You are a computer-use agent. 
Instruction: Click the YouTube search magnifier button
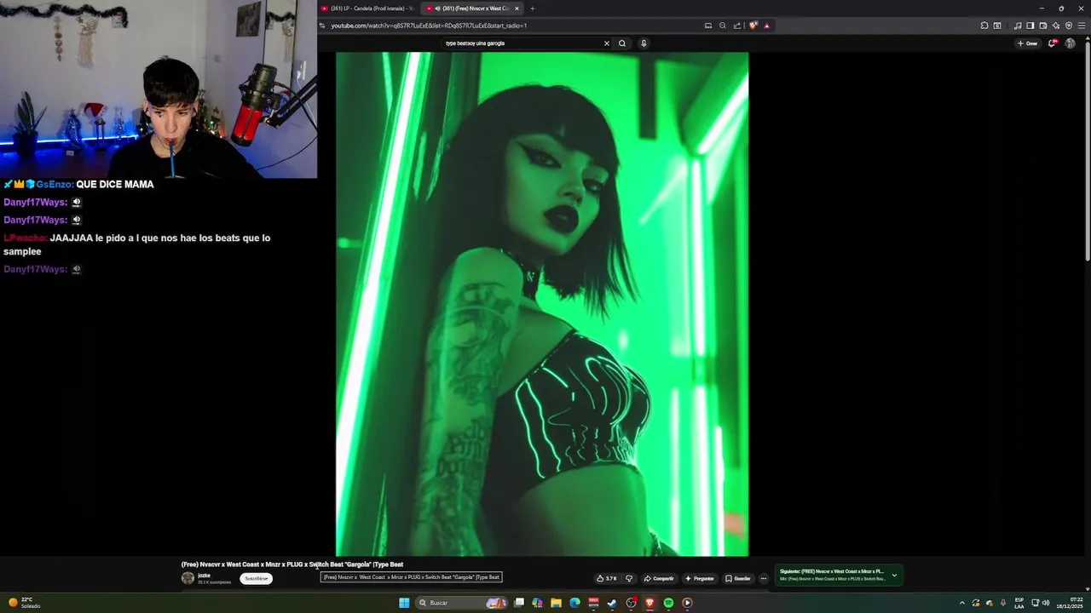click(622, 43)
